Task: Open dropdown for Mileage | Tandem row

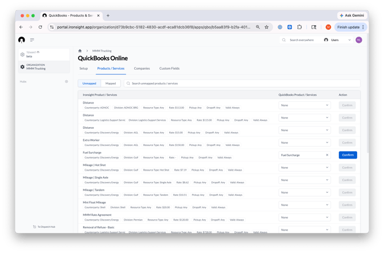Action: pos(305,192)
